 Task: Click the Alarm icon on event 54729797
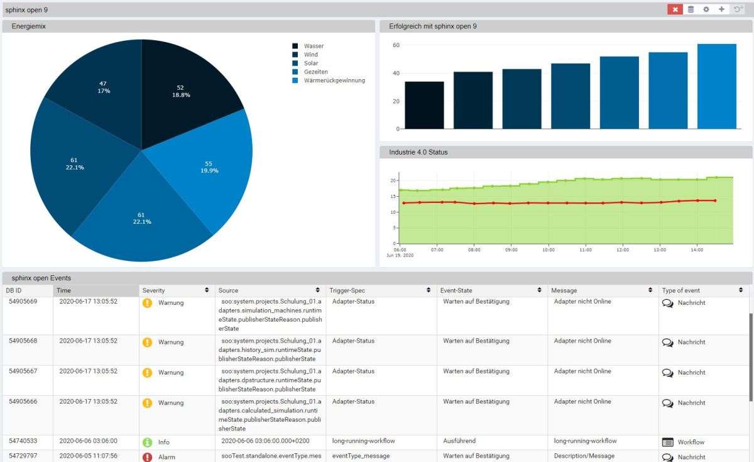[147, 456]
